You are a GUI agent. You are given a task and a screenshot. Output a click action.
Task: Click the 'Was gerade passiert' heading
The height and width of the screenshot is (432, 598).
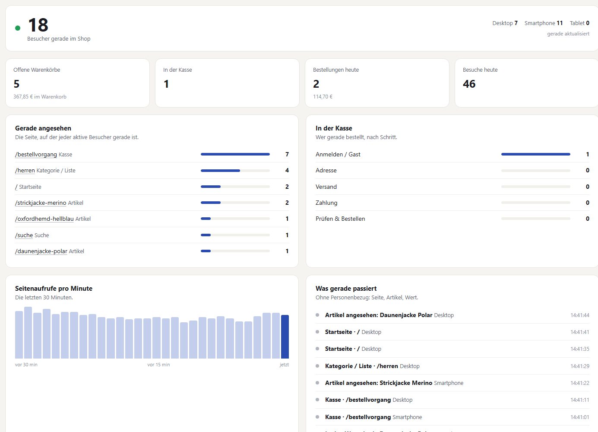(346, 289)
